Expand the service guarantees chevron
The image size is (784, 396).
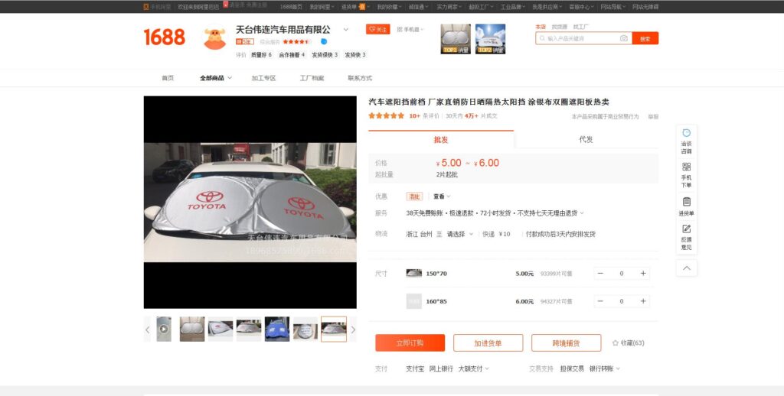[582, 213]
